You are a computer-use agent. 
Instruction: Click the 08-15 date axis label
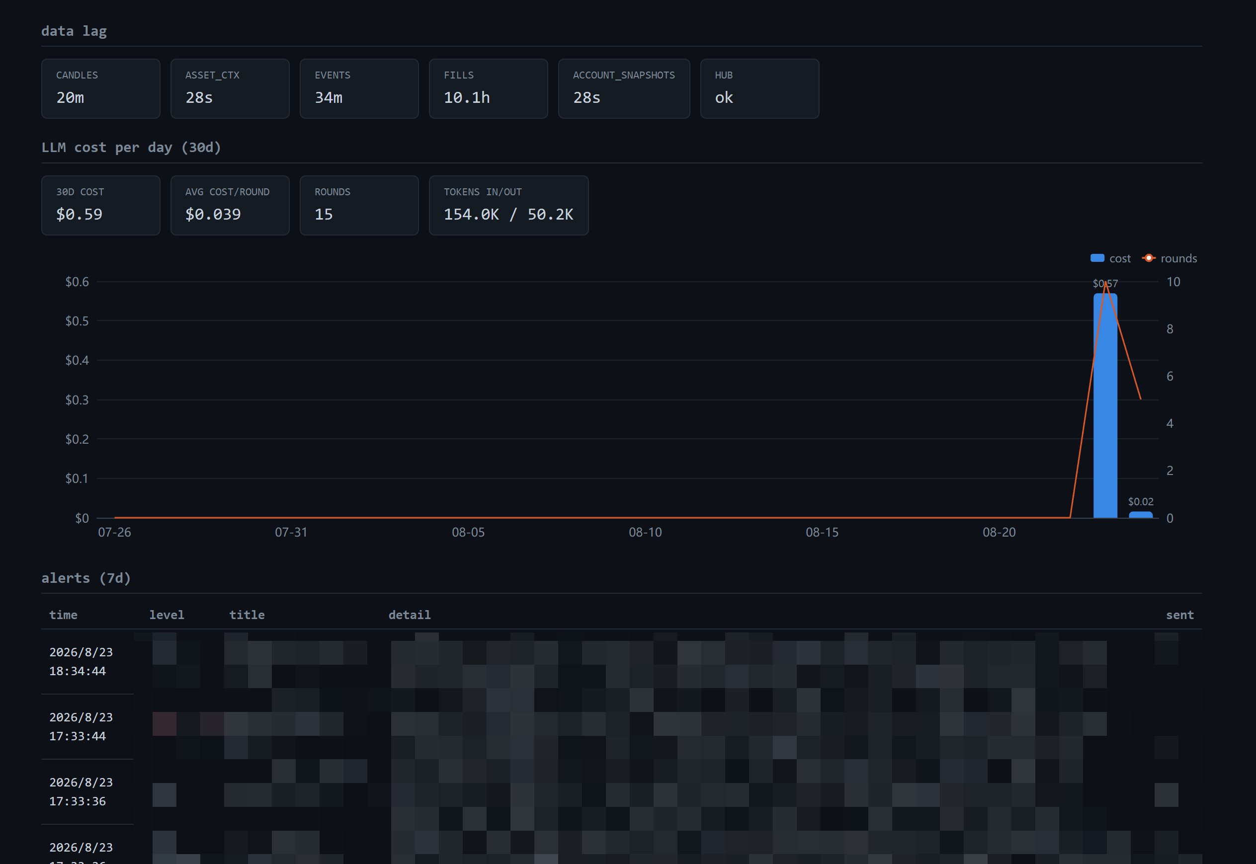822,532
